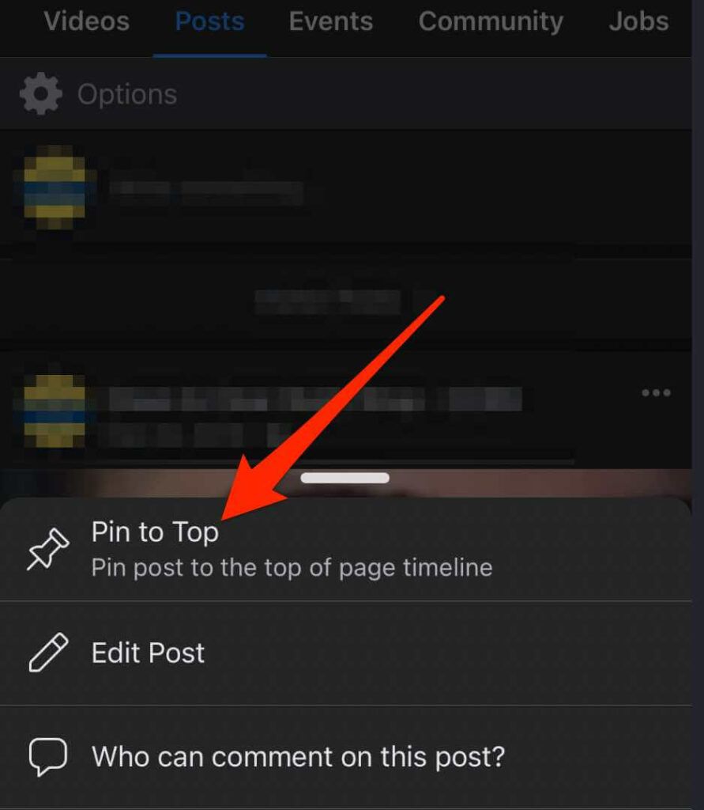Image resolution: width=704 pixels, height=810 pixels.
Task: Click the Options gear icon
Action: tap(41, 93)
